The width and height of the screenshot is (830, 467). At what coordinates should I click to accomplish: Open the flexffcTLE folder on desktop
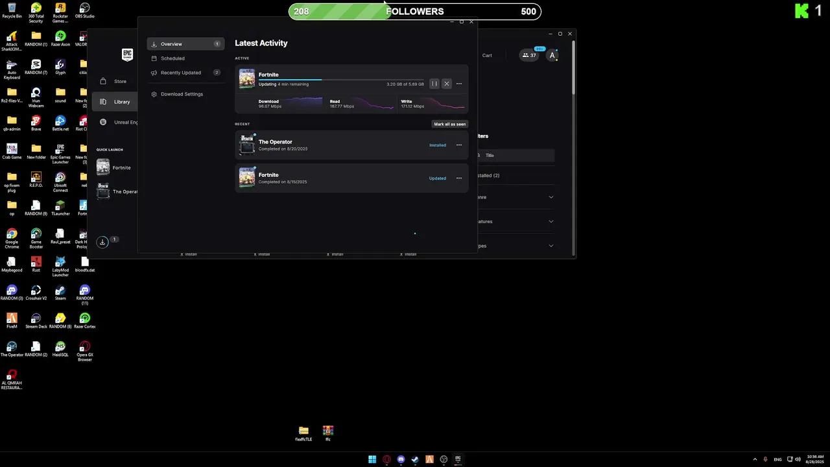click(x=303, y=433)
